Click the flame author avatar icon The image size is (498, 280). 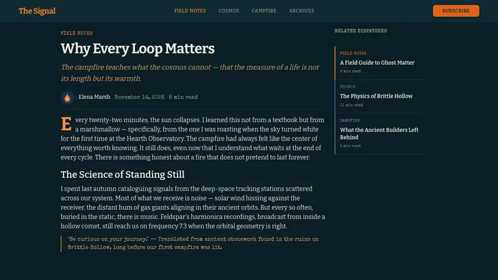(67, 98)
